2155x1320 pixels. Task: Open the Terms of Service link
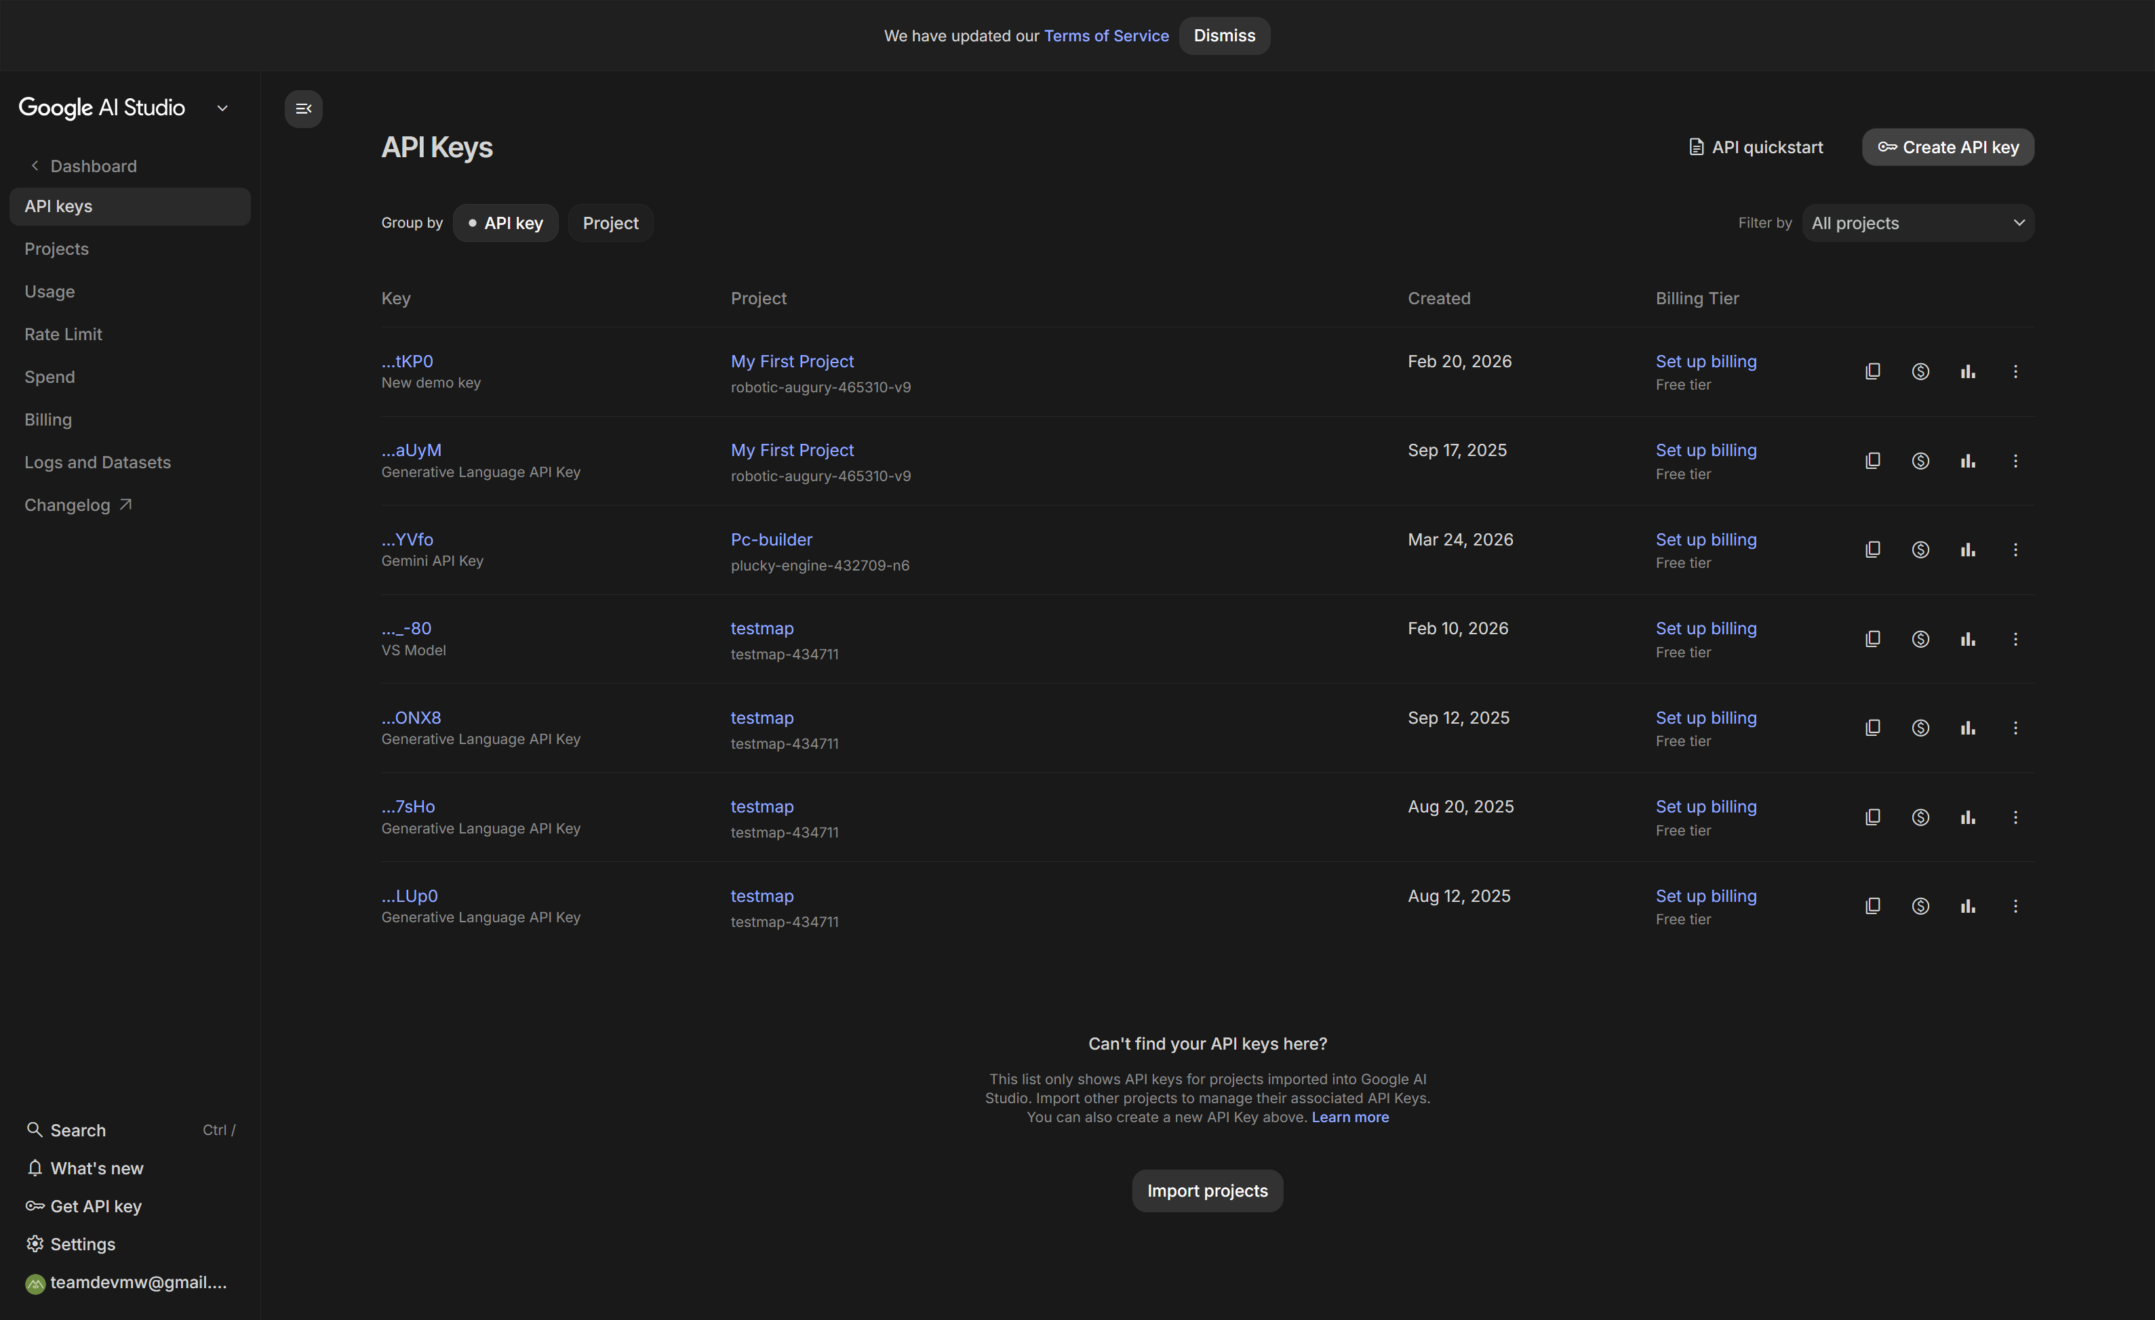tap(1107, 36)
